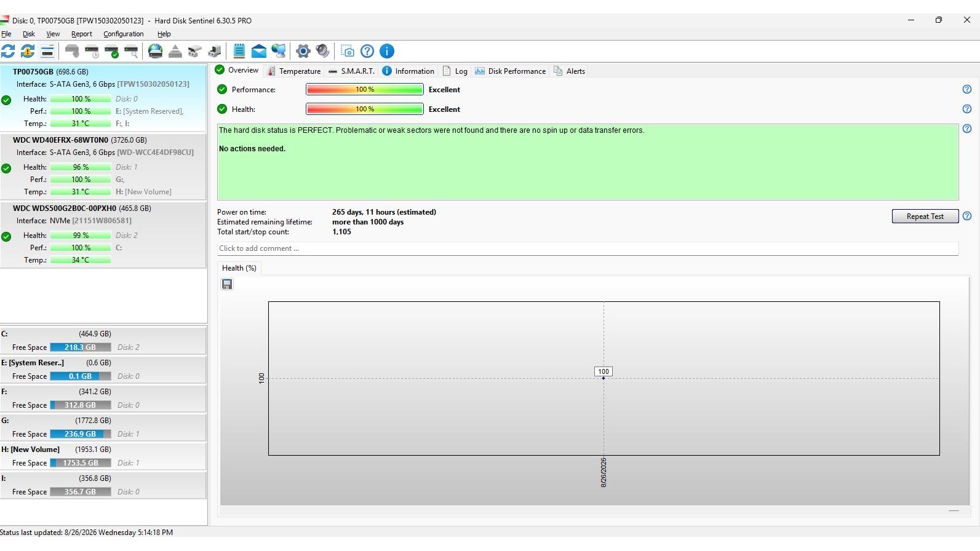Image resolution: width=980 pixels, height=551 pixels.
Task: Click the disk with green checkmark icon
Action: point(111,51)
